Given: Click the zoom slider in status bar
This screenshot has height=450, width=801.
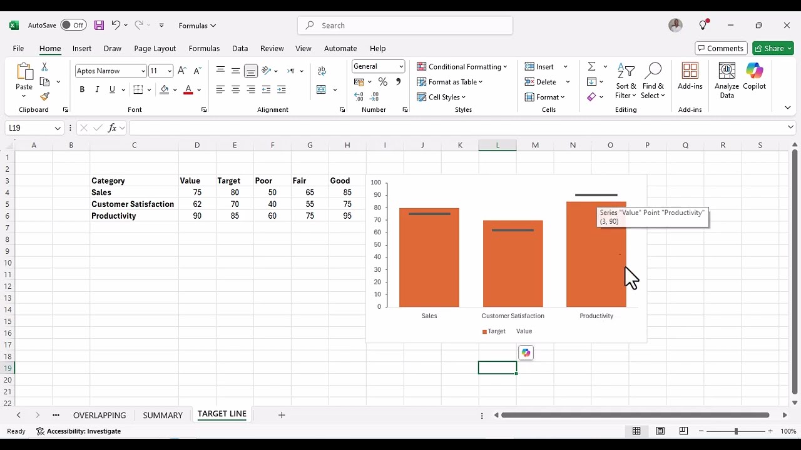Looking at the screenshot, I should 736,431.
